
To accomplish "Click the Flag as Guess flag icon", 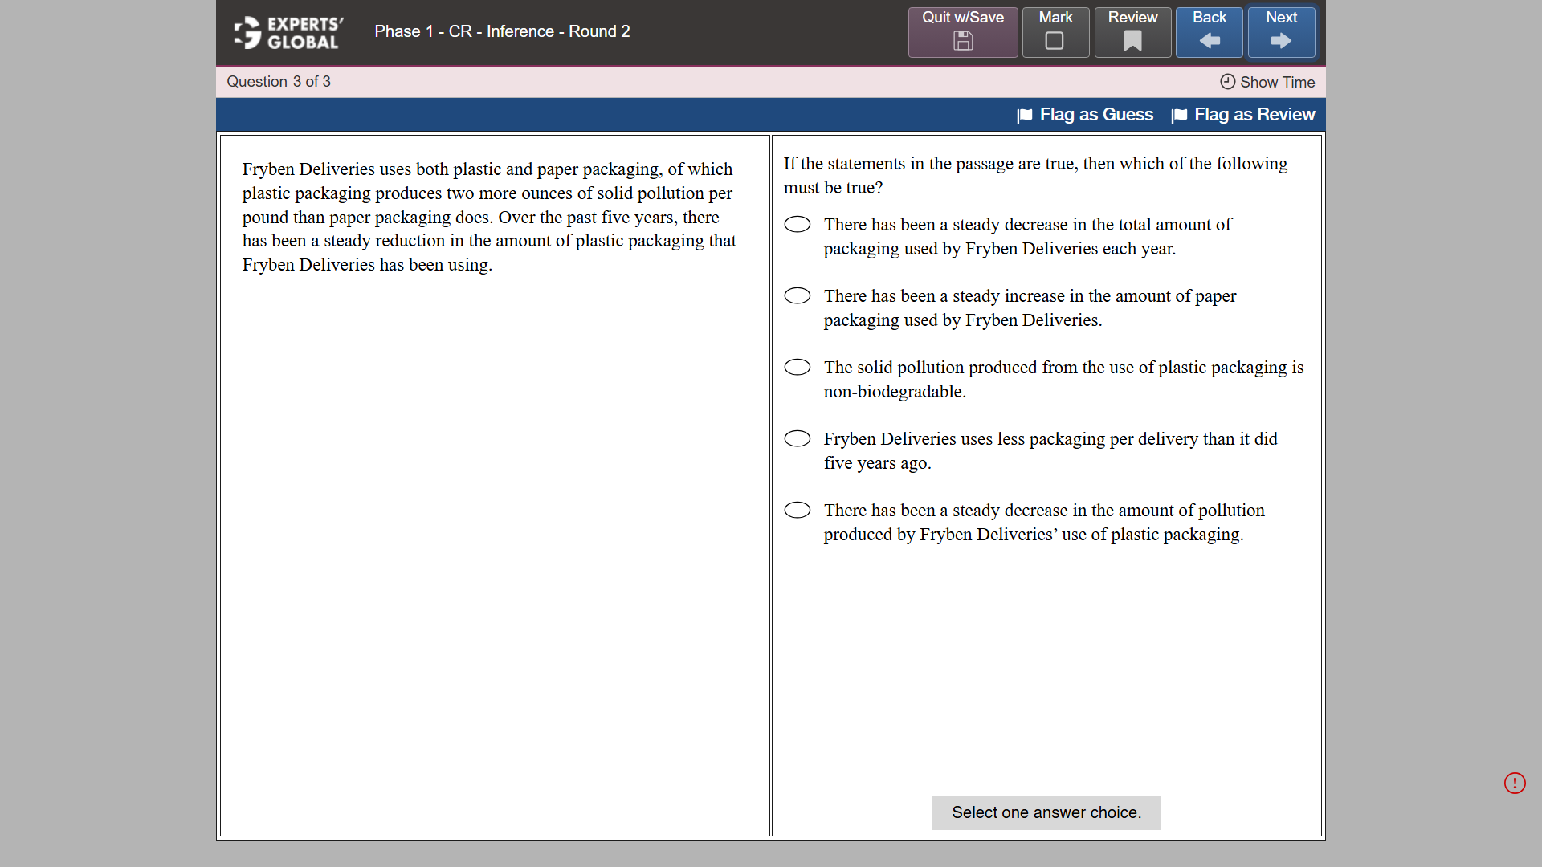I will point(1025,115).
